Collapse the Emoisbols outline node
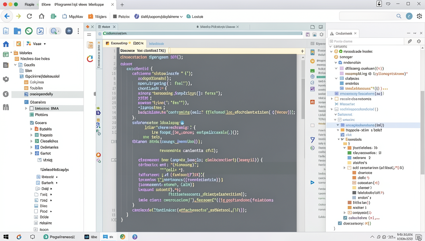The image size is (425, 241). [x=339, y=139]
